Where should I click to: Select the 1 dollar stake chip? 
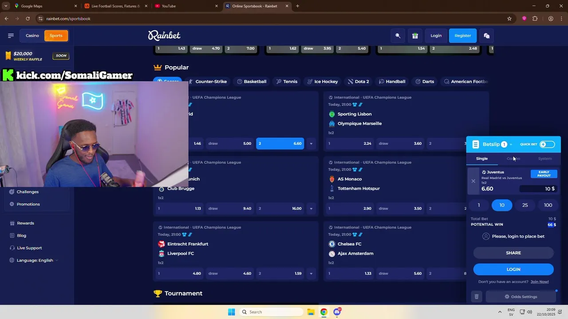click(479, 205)
